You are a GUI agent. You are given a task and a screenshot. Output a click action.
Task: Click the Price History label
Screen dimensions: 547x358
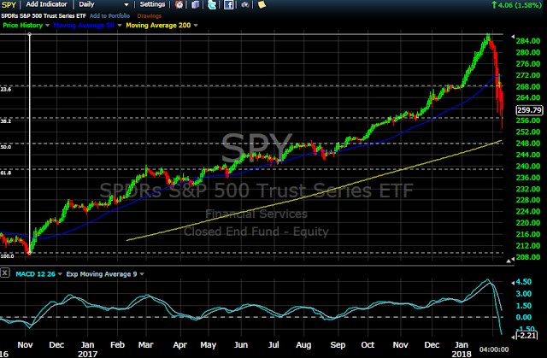(23, 26)
